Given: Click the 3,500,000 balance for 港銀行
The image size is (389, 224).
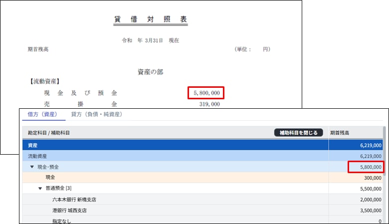Looking at the screenshot, I should (x=370, y=210).
